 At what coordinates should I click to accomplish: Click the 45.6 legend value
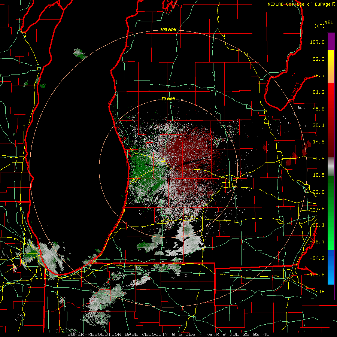319,109
